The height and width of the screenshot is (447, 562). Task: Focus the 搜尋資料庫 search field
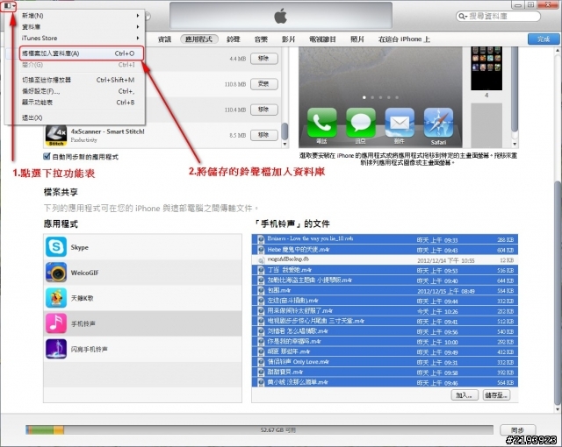click(x=498, y=16)
